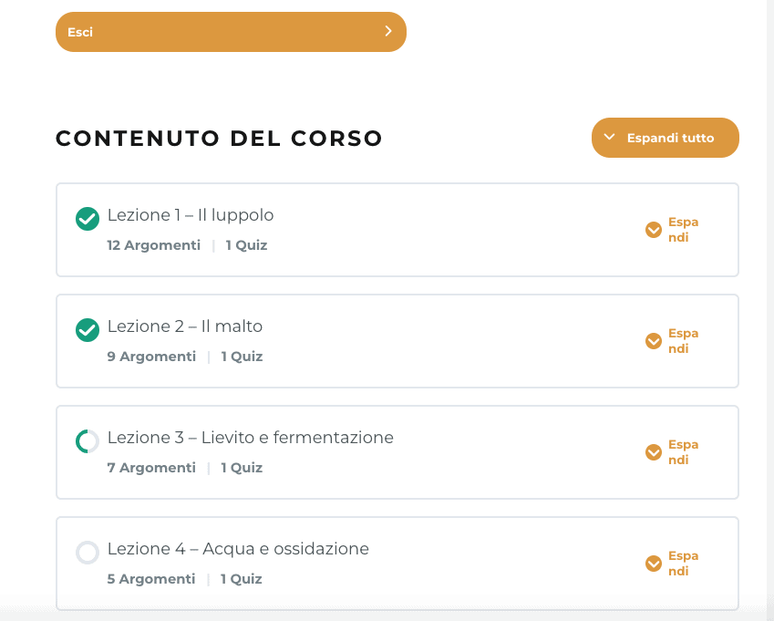Click the completed checkmark of Lezione 1
The image size is (774, 621).
pyautogui.click(x=88, y=219)
